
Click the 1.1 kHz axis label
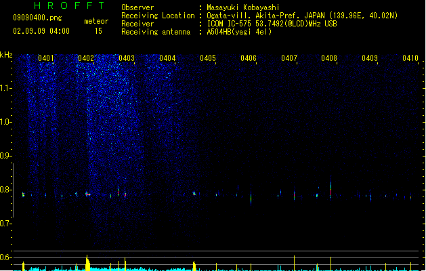5,88
